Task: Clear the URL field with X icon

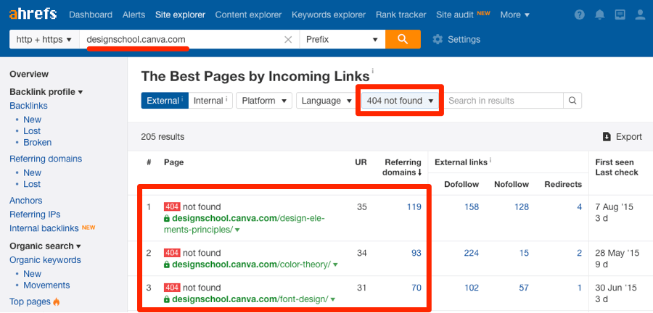Action: (288, 40)
